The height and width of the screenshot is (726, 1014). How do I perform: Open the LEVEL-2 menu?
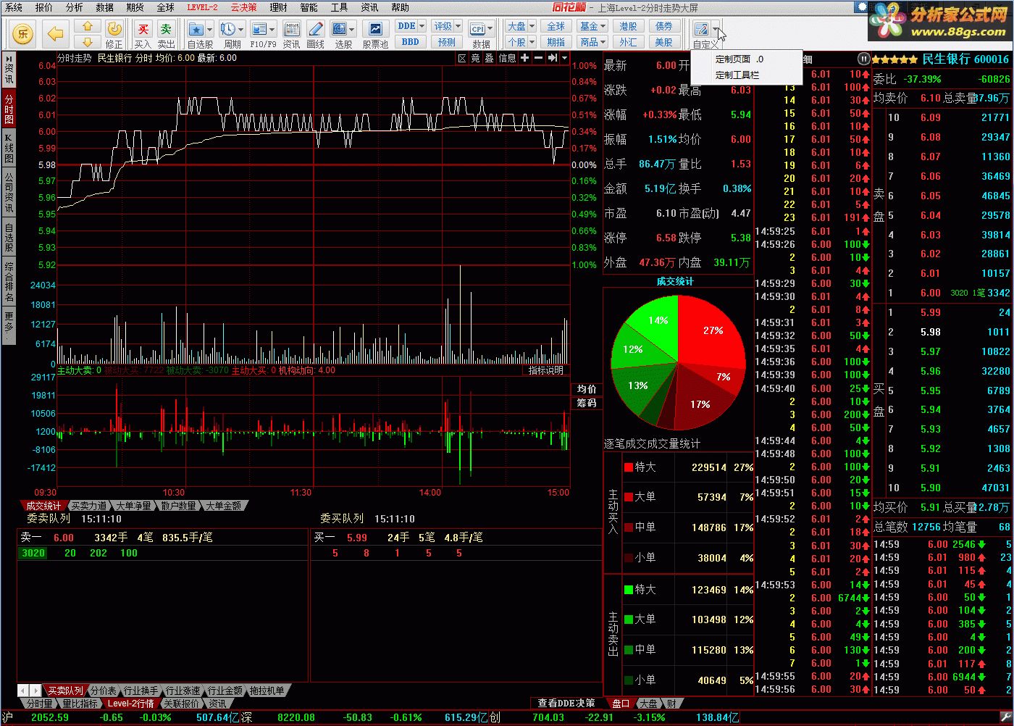pyautogui.click(x=202, y=7)
